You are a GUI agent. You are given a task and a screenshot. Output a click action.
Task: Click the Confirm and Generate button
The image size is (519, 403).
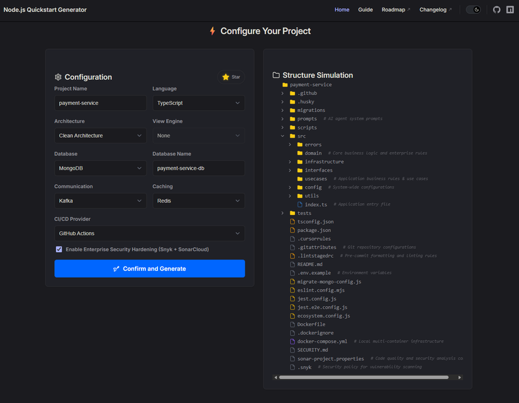pyautogui.click(x=150, y=268)
